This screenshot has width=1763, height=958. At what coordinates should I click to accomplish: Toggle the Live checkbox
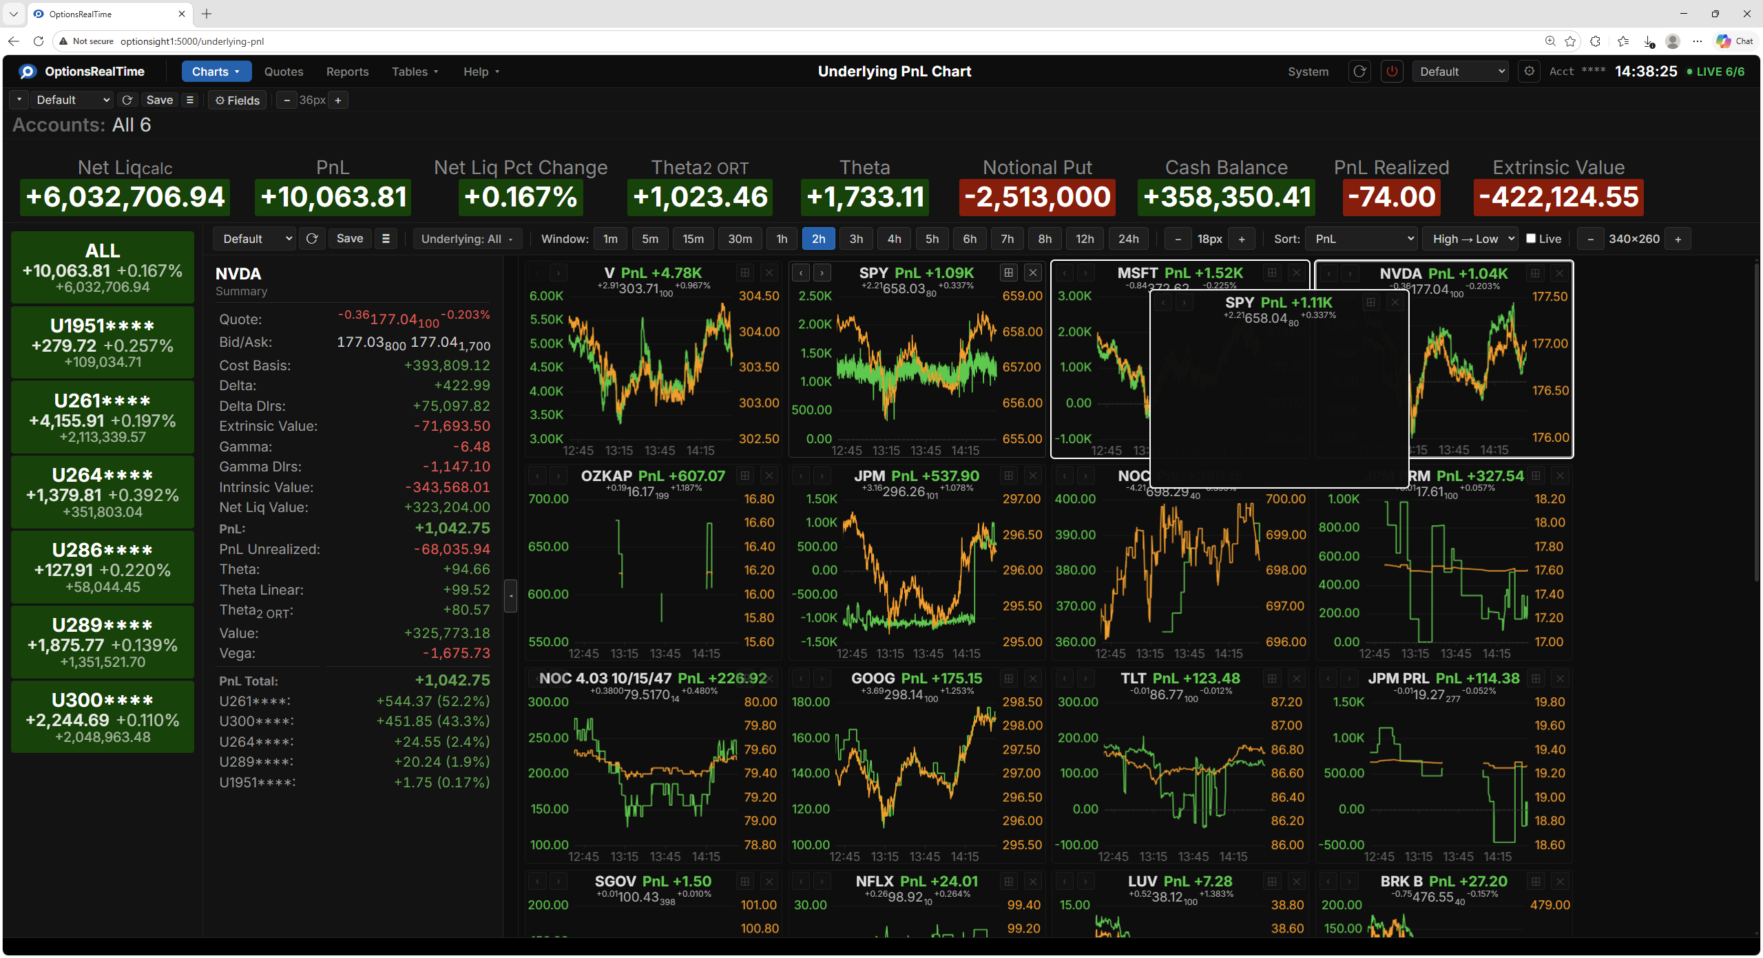point(1531,238)
